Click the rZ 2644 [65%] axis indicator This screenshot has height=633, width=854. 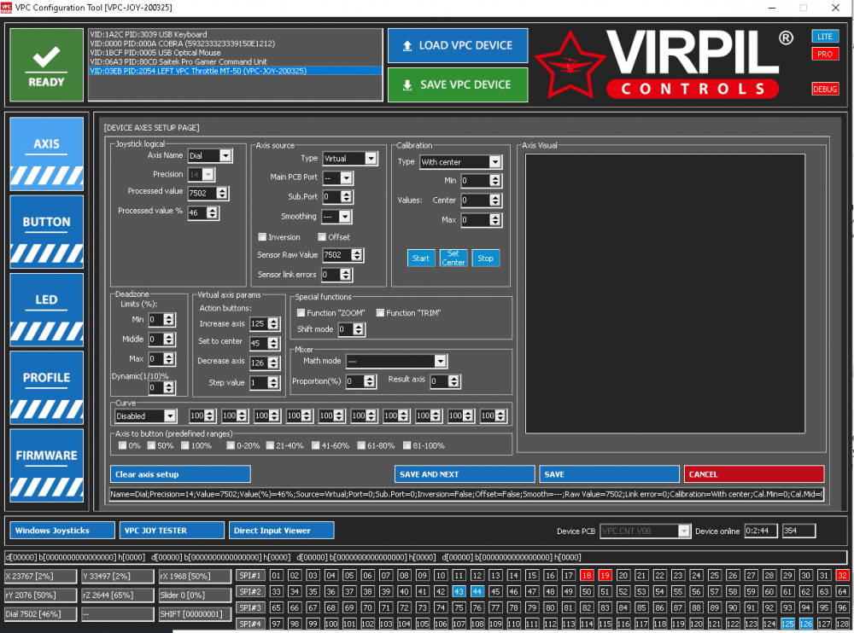(118, 595)
